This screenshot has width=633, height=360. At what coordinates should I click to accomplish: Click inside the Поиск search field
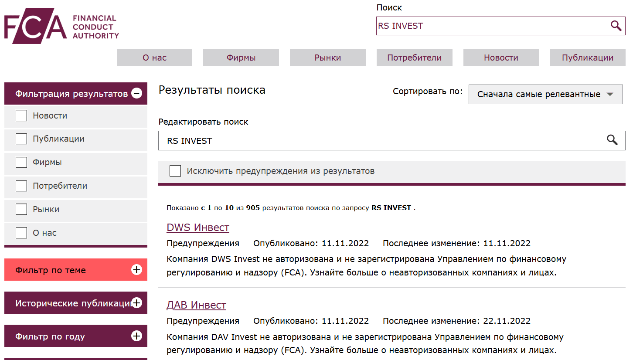[480, 26]
